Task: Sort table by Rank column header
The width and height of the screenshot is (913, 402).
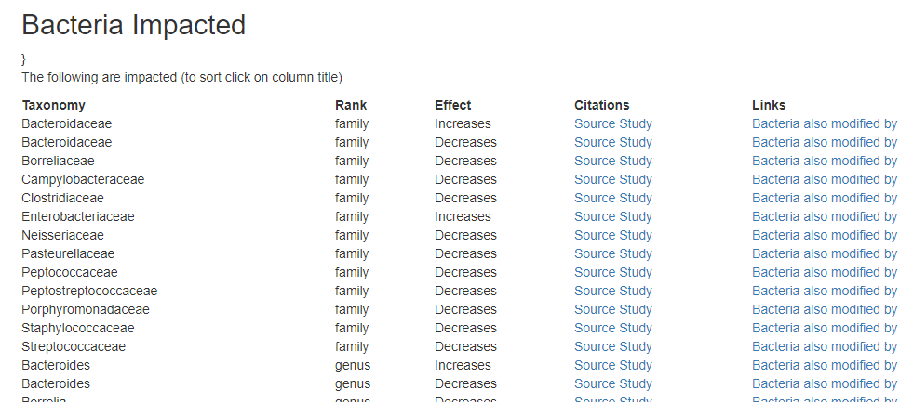Action: 351,105
